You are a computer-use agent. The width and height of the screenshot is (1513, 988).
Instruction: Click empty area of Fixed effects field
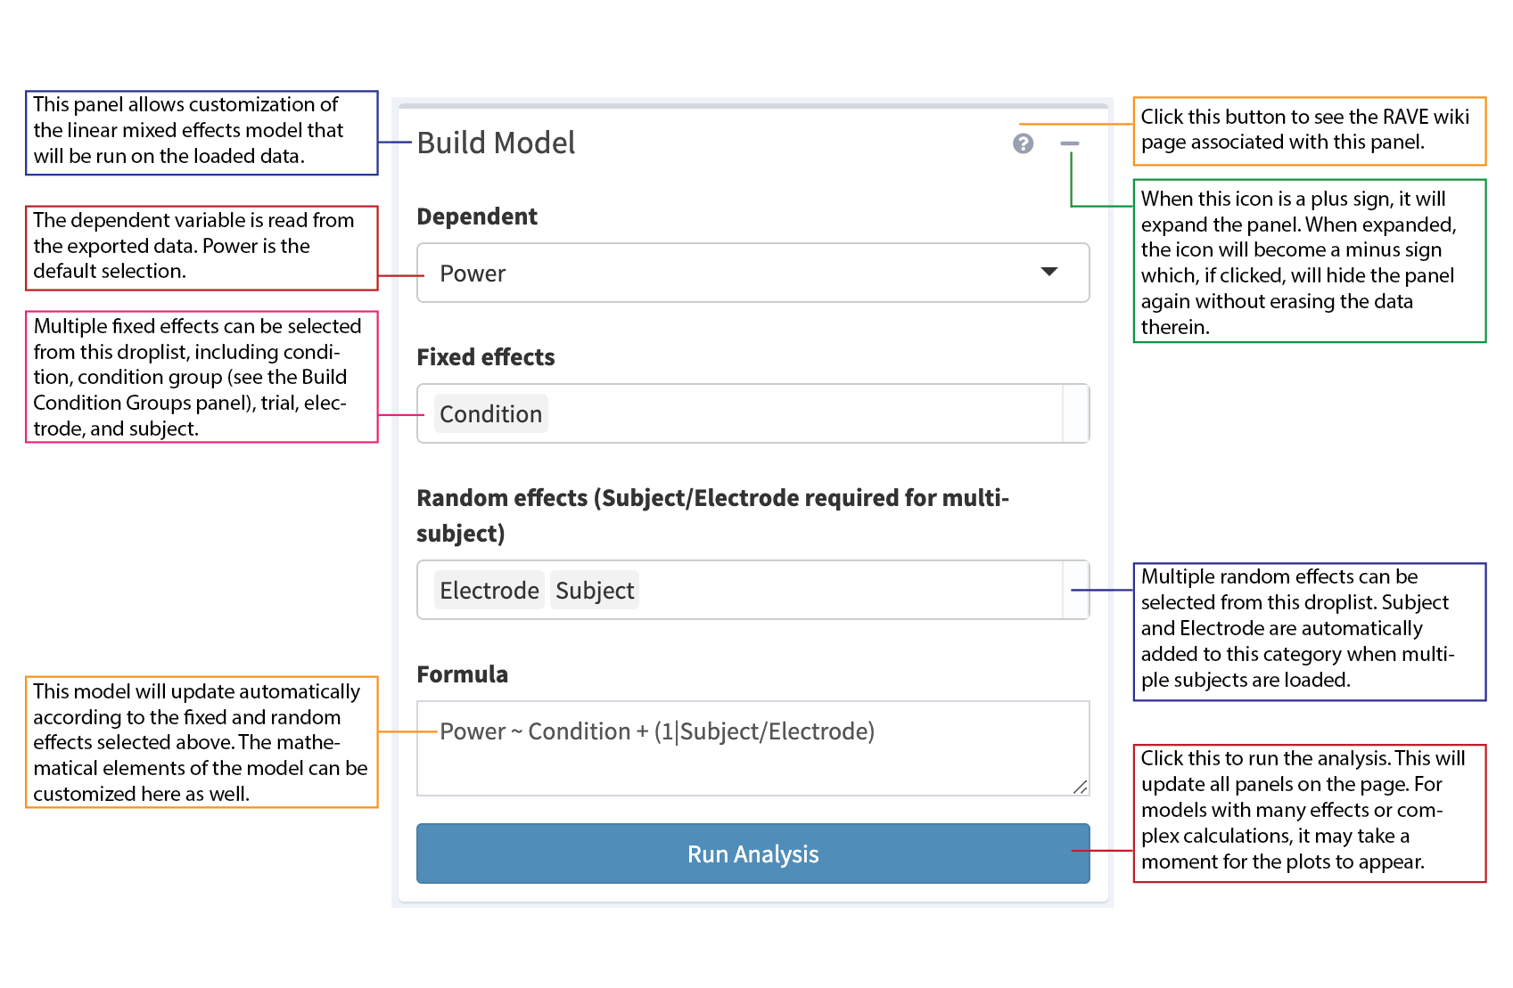(802, 414)
